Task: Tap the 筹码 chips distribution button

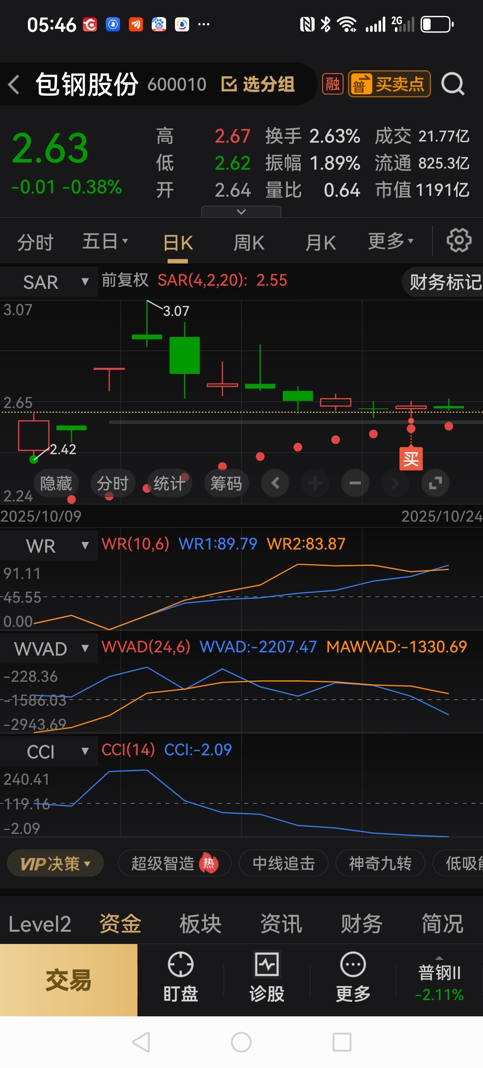Action: click(x=226, y=484)
